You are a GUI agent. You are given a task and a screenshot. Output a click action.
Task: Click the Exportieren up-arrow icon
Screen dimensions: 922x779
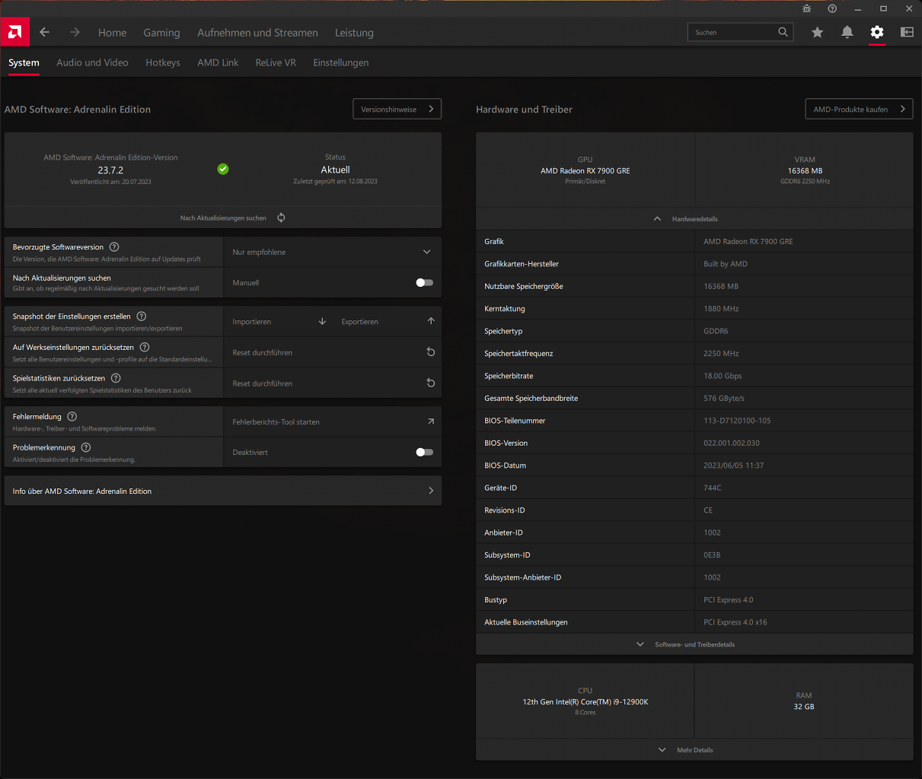(x=431, y=321)
